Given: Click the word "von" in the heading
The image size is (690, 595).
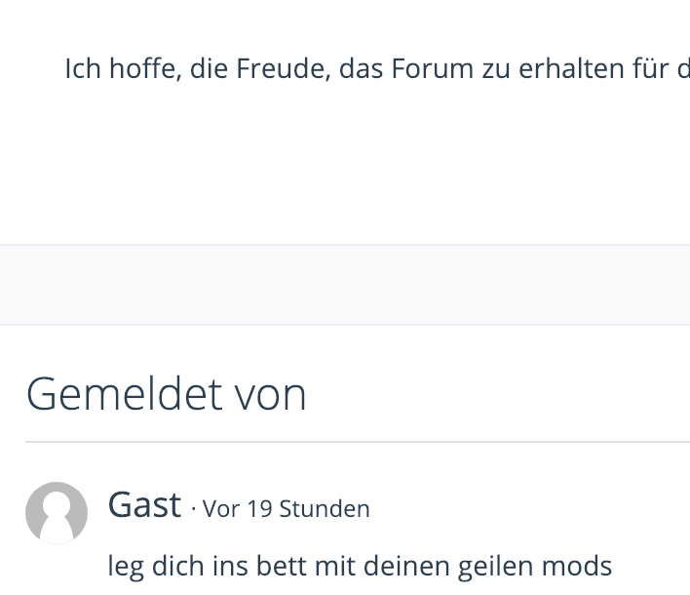Looking at the screenshot, I should click(270, 394).
